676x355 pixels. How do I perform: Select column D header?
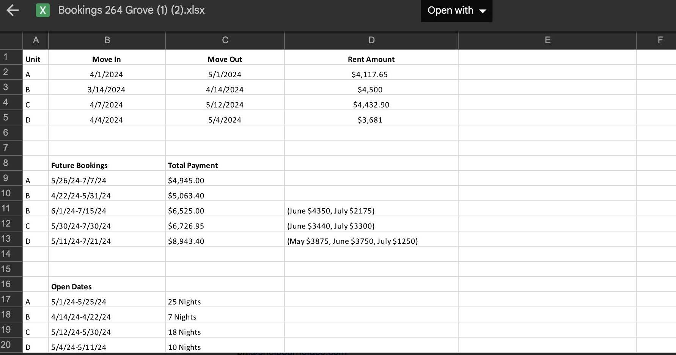click(371, 40)
